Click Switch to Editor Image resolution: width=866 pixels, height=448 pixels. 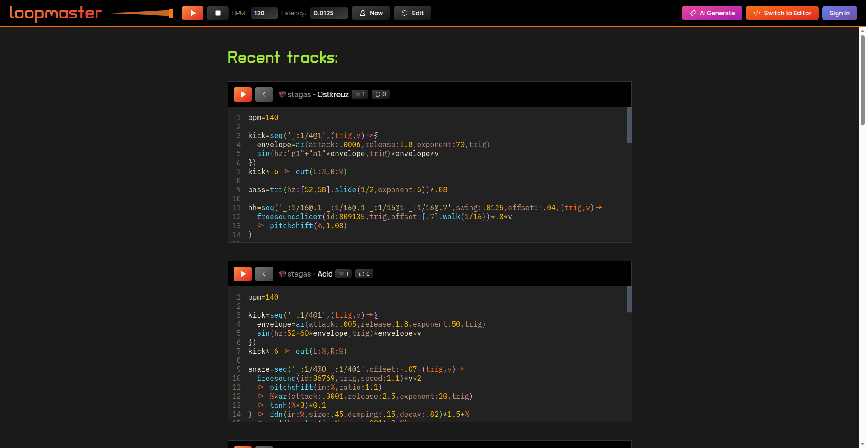[782, 13]
